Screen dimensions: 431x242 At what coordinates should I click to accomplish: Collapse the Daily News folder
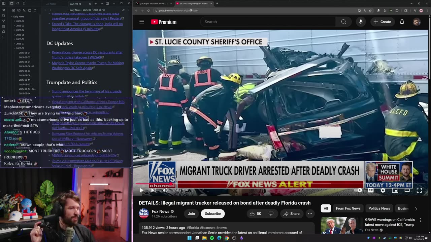[x=19, y=16]
